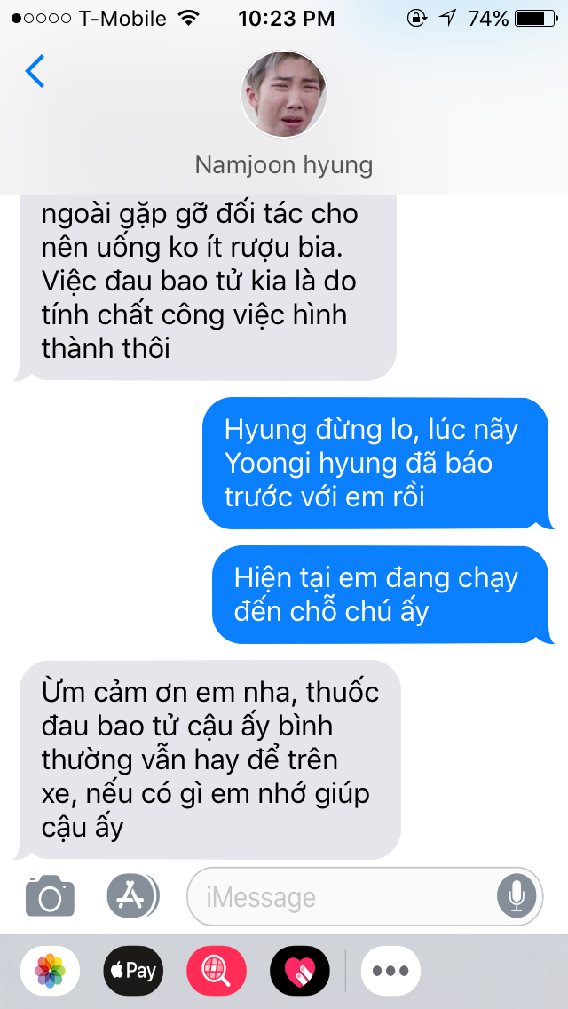Select the 'Ừm cảm ơn em nha' message
Screen dimensions: 568x1009
[207, 759]
